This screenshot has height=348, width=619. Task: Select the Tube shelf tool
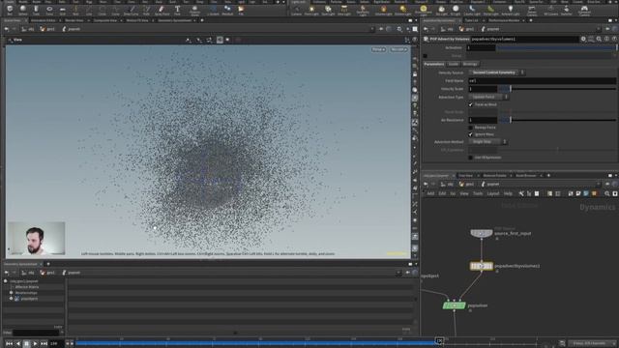coord(36,10)
